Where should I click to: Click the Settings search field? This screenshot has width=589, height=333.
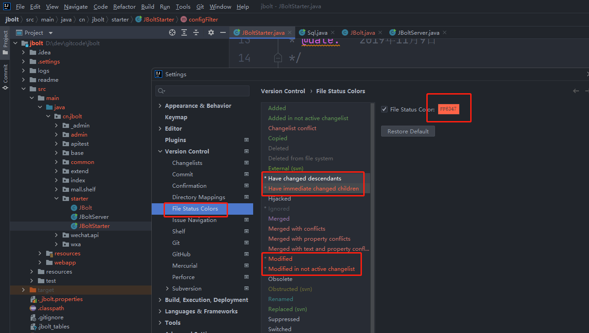pos(202,91)
